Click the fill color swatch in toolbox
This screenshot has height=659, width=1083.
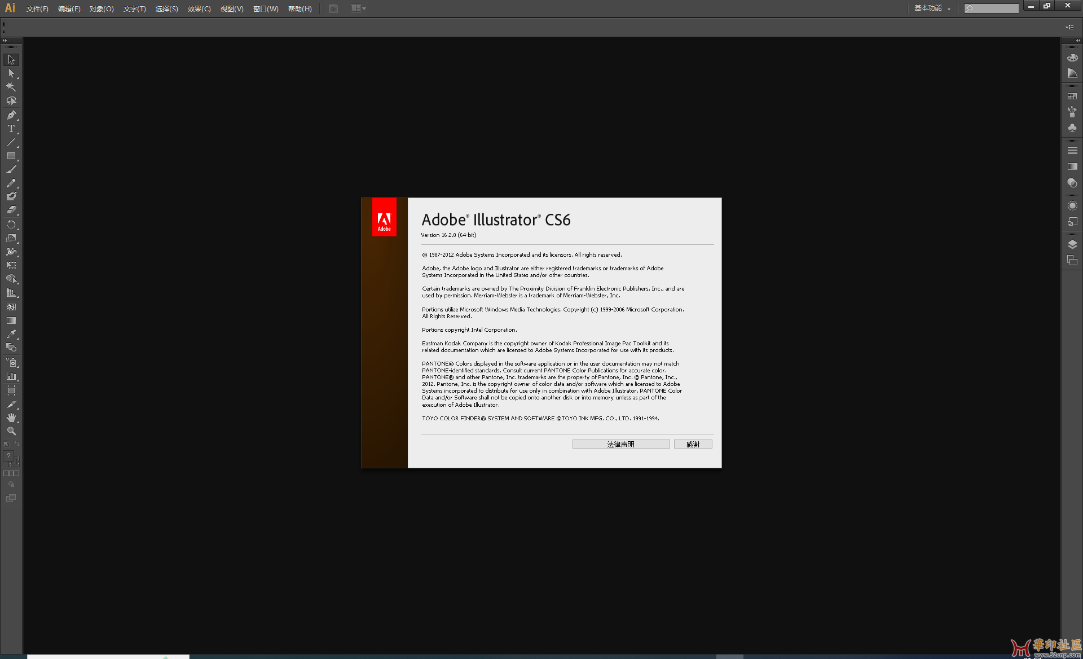pyautogui.click(x=8, y=456)
